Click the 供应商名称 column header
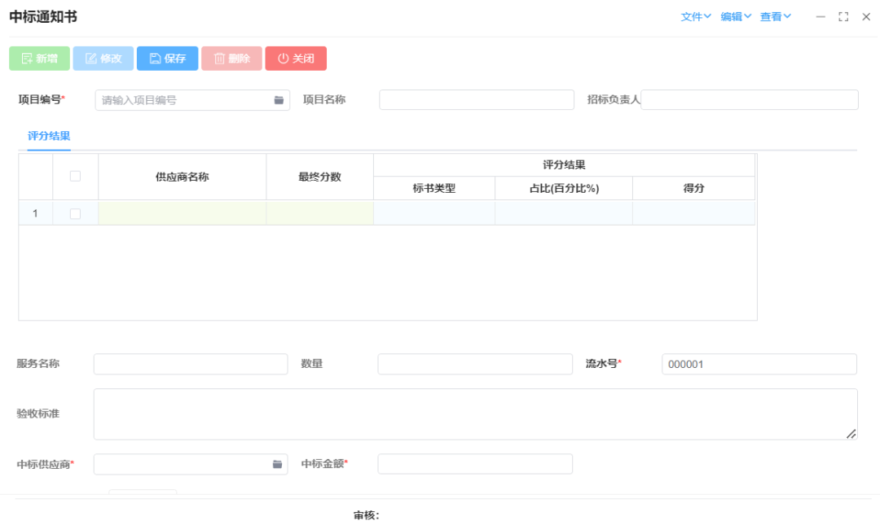This screenshot has height=525, width=880. (x=183, y=177)
